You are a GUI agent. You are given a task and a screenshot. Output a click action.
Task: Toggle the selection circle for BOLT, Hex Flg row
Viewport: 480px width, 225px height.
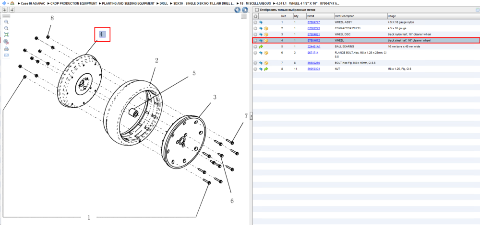255,63
